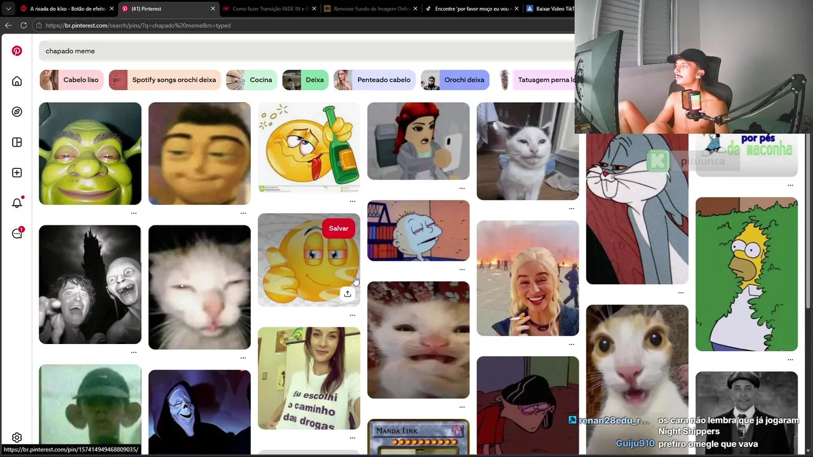
Task: Open the blurry smiling man face pin
Action: [199, 154]
